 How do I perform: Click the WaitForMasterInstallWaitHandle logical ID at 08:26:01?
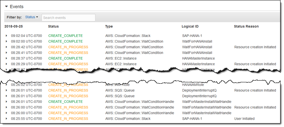click(207, 102)
